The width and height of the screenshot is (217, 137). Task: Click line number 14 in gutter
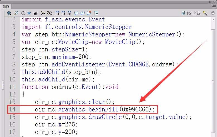(12, 109)
